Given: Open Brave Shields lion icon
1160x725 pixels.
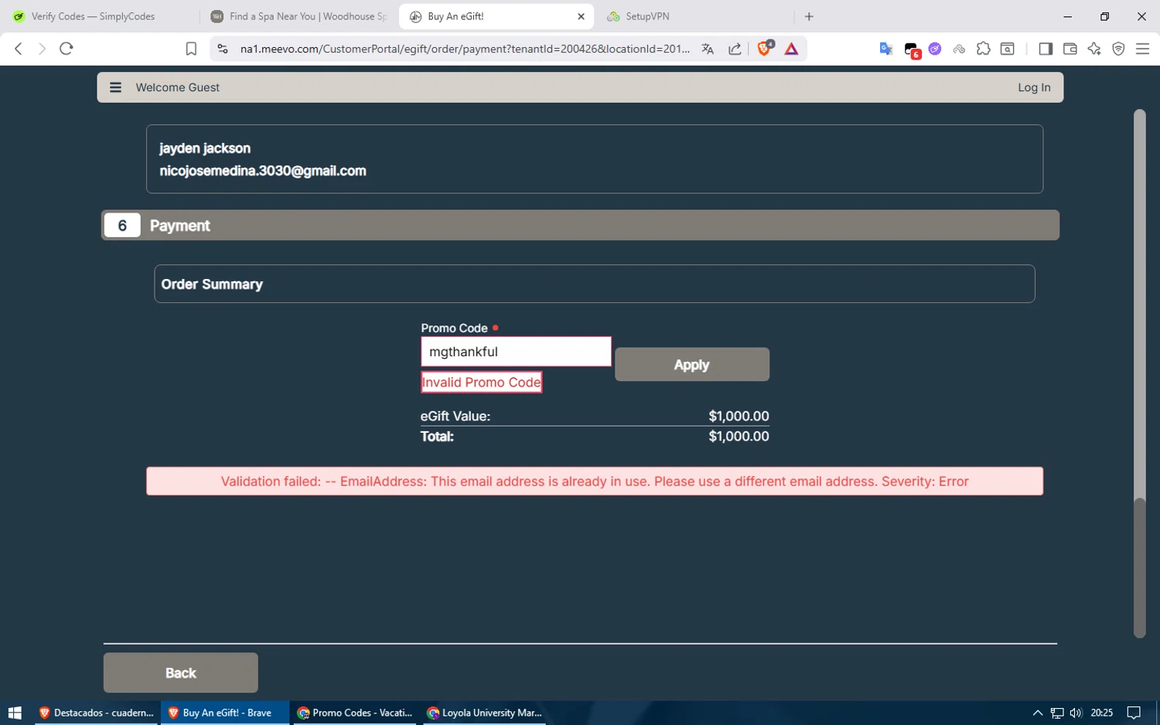Looking at the screenshot, I should tap(765, 48).
